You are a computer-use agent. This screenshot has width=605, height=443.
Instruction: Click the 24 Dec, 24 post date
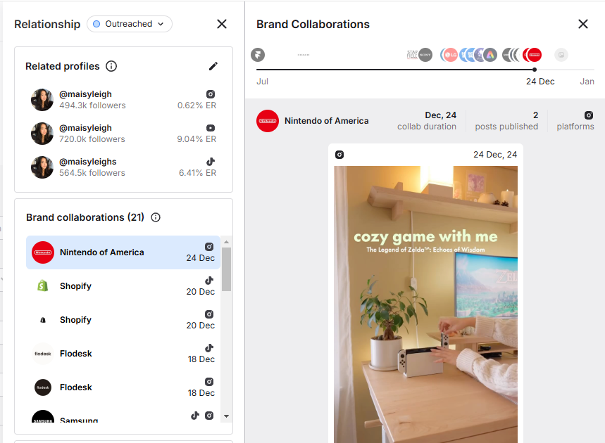495,155
